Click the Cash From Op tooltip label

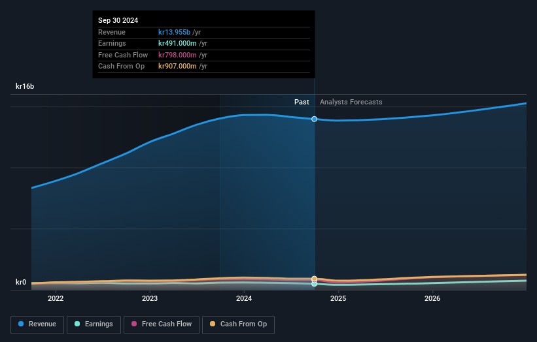click(x=121, y=67)
